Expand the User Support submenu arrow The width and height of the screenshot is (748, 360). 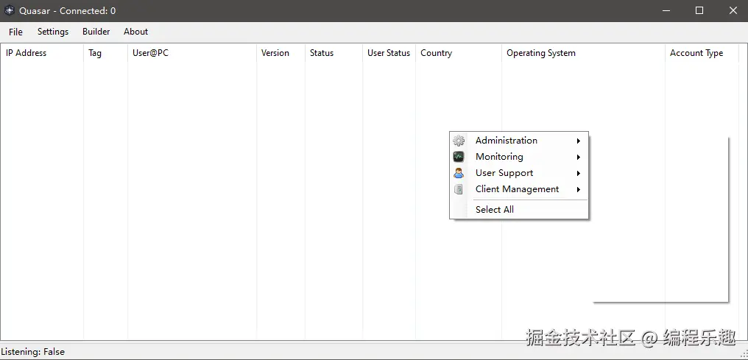point(578,173)
